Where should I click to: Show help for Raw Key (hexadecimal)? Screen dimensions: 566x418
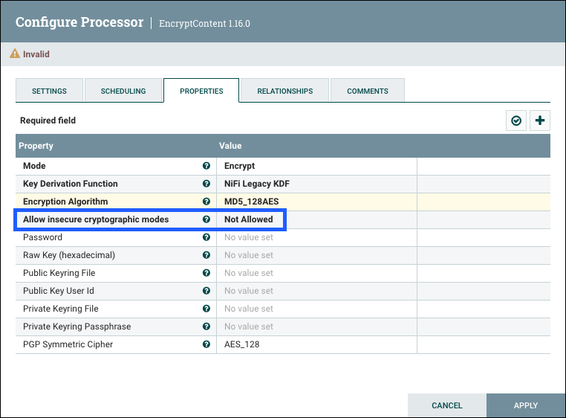(x=206, y=255)
